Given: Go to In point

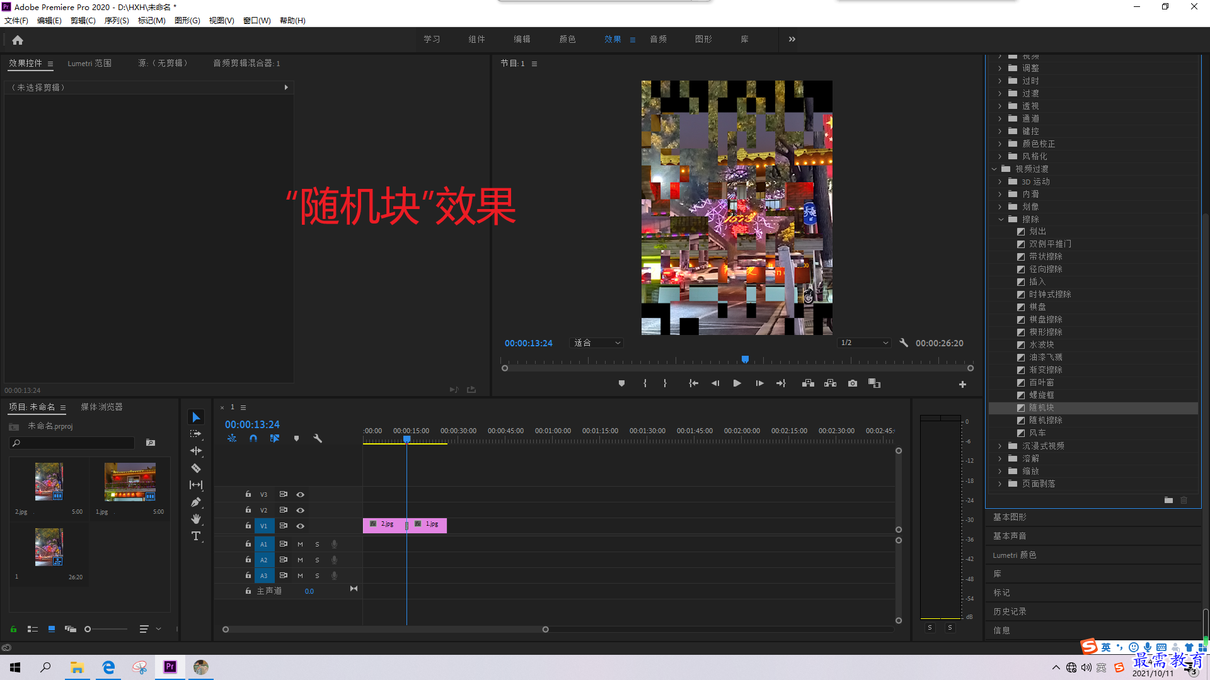Looking at the screenshot, I should pos(693,383).
